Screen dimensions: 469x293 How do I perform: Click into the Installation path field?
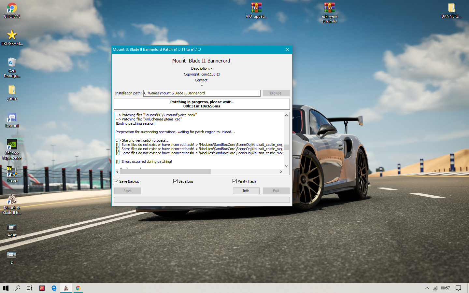click(x=202, y=93)
